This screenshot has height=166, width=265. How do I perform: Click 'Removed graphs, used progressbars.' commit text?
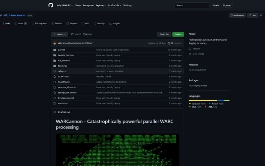coord(113,50)
